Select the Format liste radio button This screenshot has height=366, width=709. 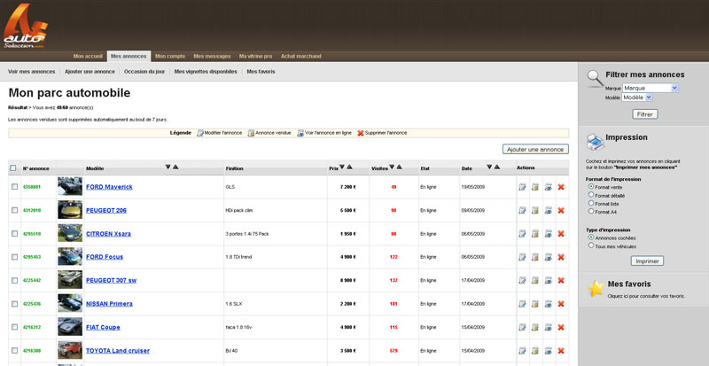pos(591,203)
